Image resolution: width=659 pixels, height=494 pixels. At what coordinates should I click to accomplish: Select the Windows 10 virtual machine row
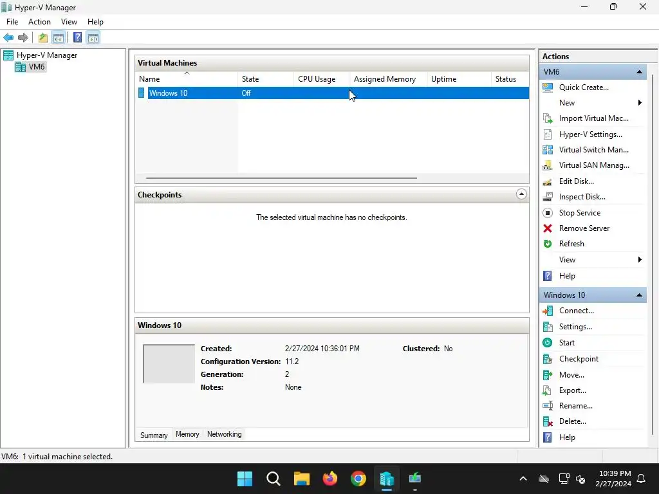[x=332, y=93]
